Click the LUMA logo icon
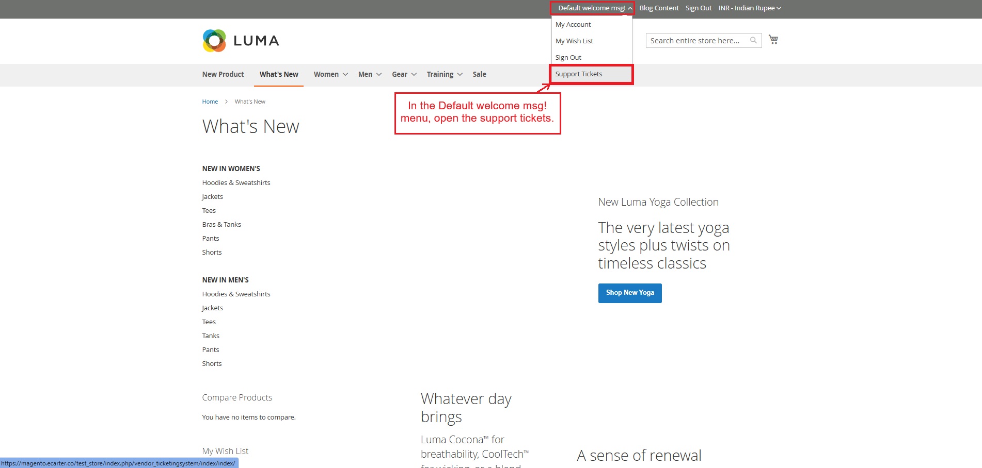The width and height of the screenshot is (982, 468). point(214,41)
